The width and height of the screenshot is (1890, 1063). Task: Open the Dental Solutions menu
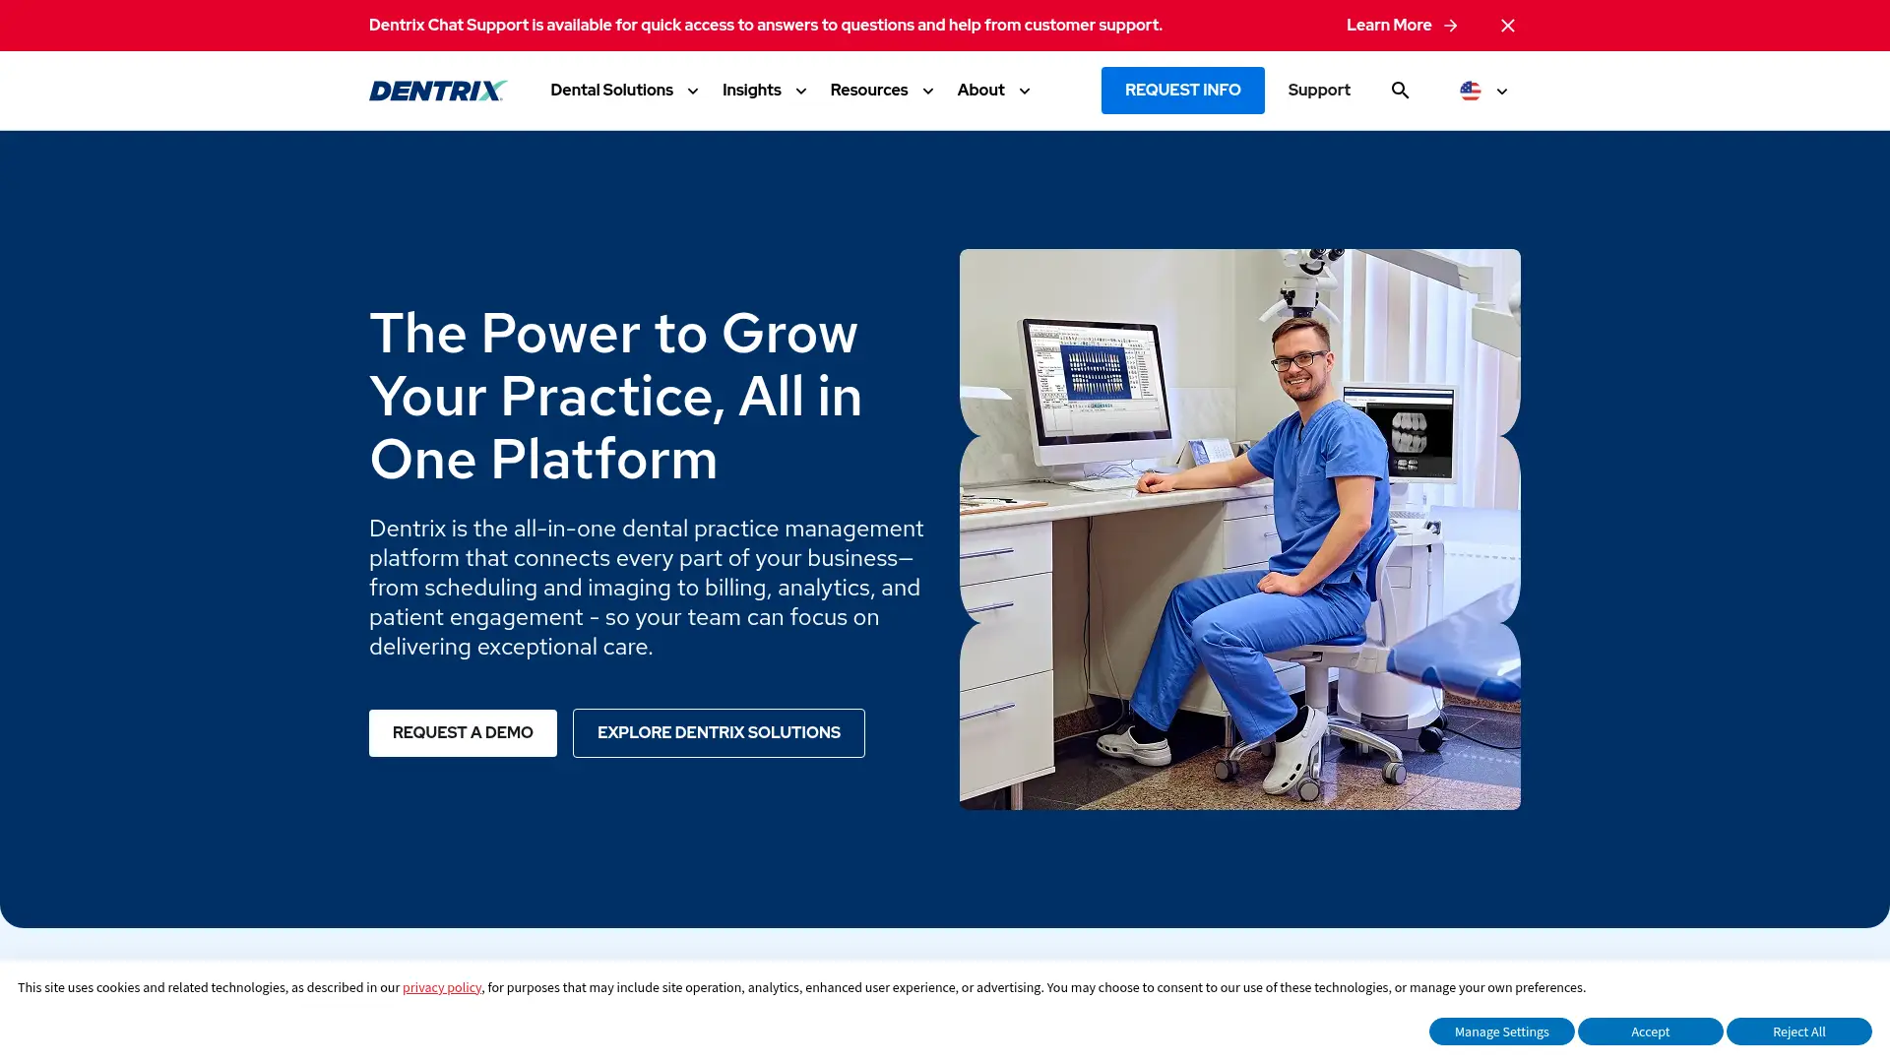pyautogui.click(x=611, y=90)
